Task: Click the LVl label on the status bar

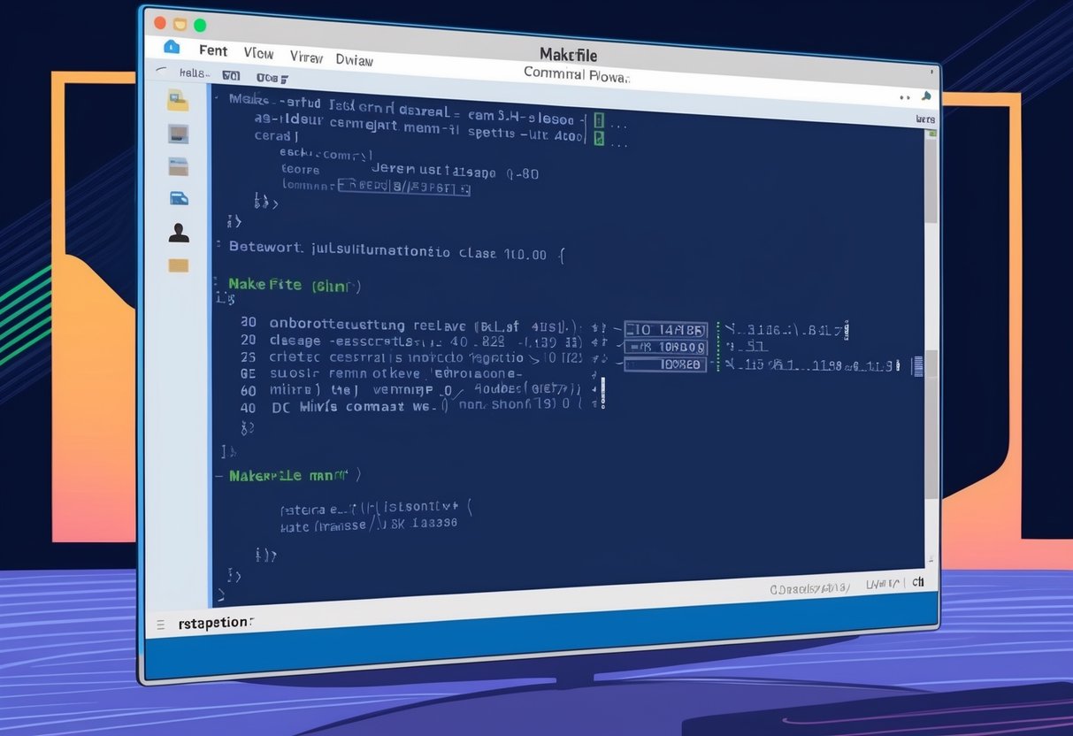Action: tap(878, 583)
